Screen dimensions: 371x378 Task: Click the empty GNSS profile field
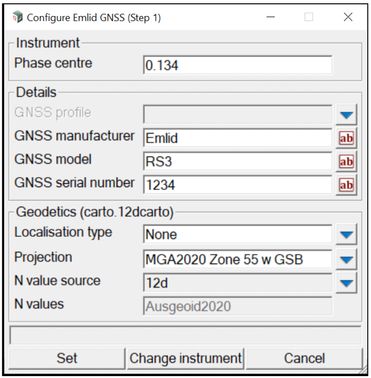237,114
